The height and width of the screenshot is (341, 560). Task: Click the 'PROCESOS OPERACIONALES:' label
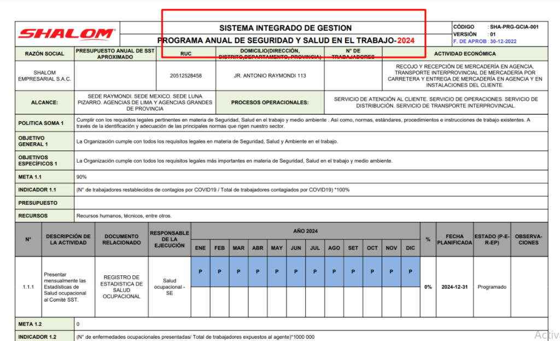(270, 102)
